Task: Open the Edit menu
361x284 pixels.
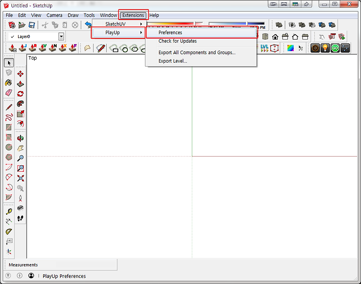Action: point(22,15)
